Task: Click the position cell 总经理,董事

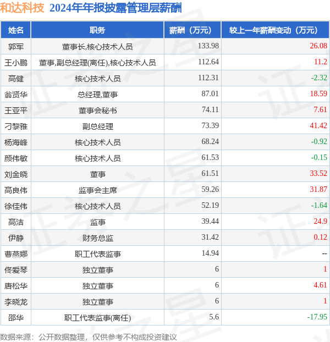Action: pyautogui.click(x=97, y=95)
